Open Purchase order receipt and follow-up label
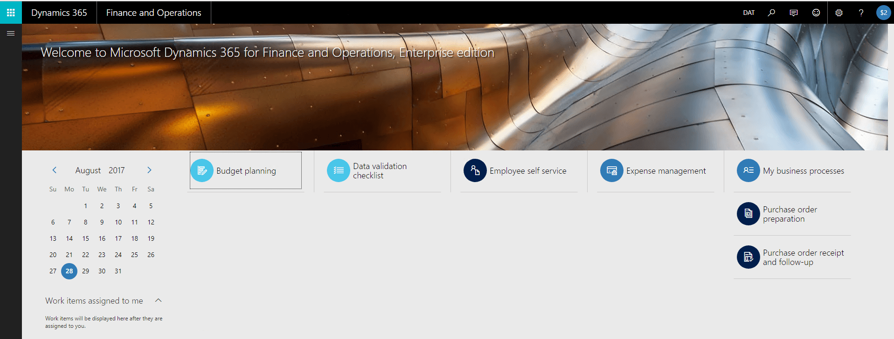Screen dimensions: 894x339 click(804, 258)
